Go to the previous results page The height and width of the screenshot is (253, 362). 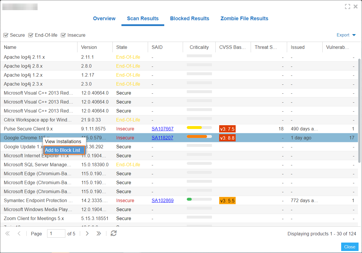click(19, 234)
